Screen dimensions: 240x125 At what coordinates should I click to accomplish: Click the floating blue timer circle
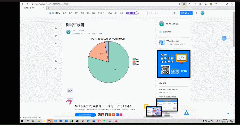pyautogui.click(x=224, y=38)
